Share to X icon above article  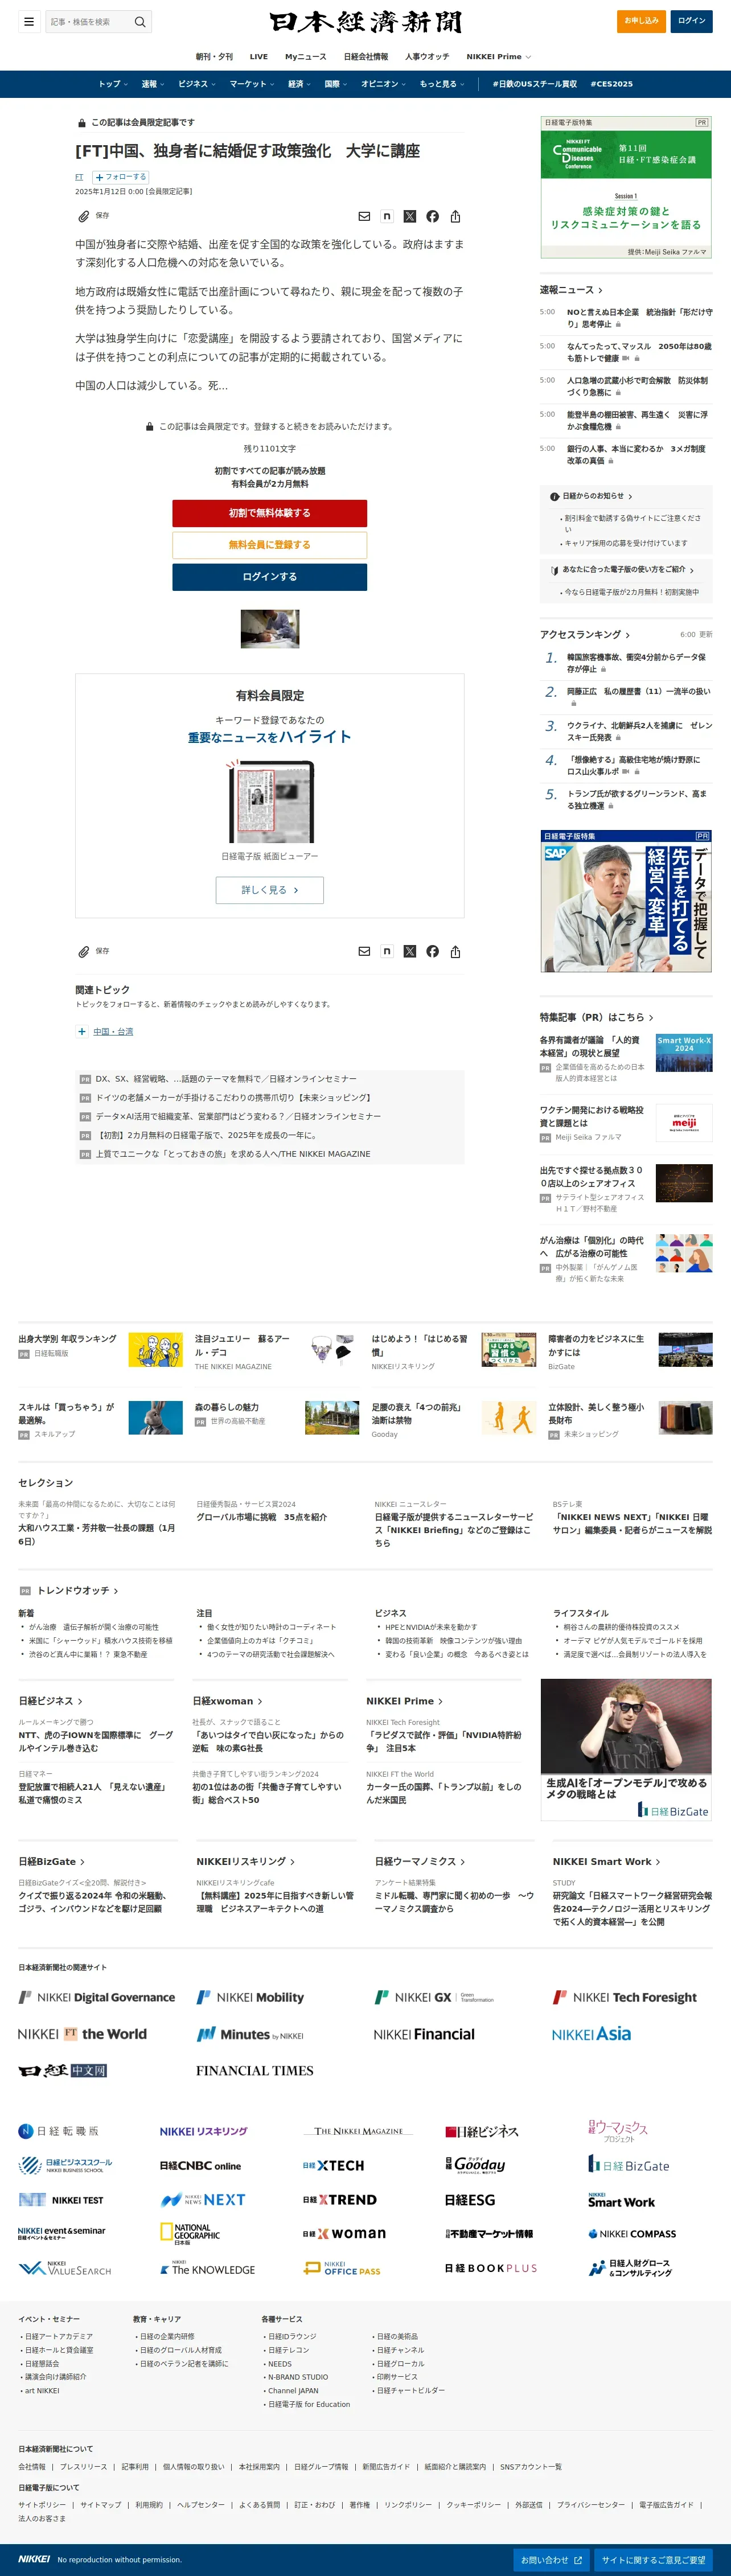pyautogui.click(x=410, y=216)
